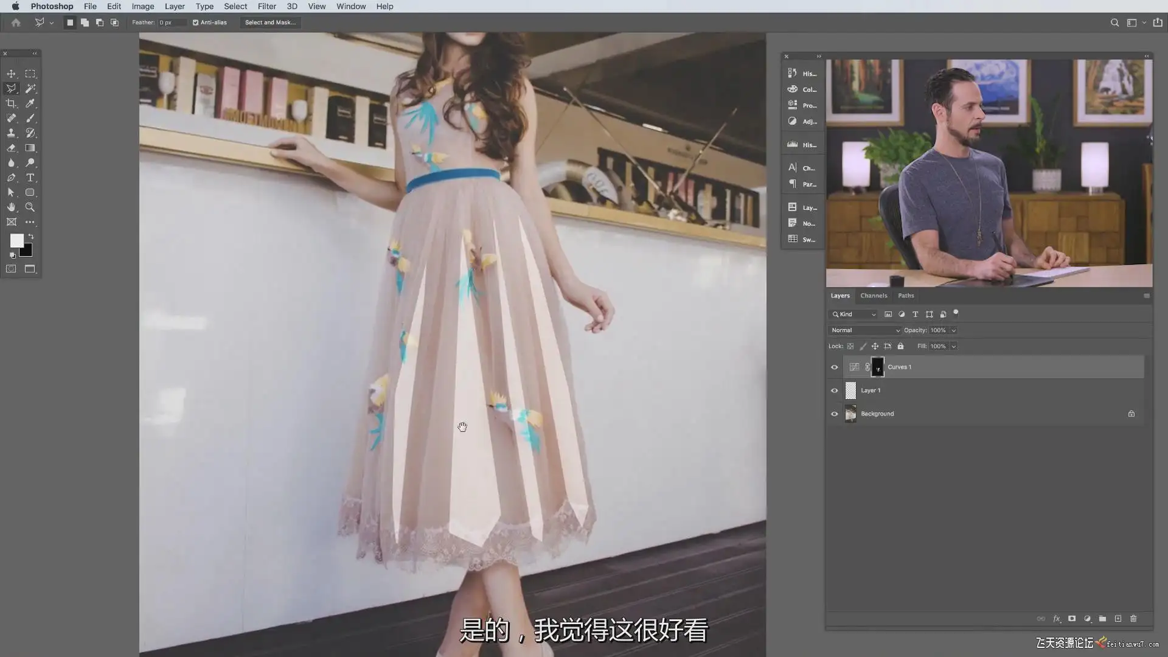Image resolution: width=1168 pixels, height=657 pixels.
Task: Open the Normal blend mode dropdown
Action: [x=864, y=330]
